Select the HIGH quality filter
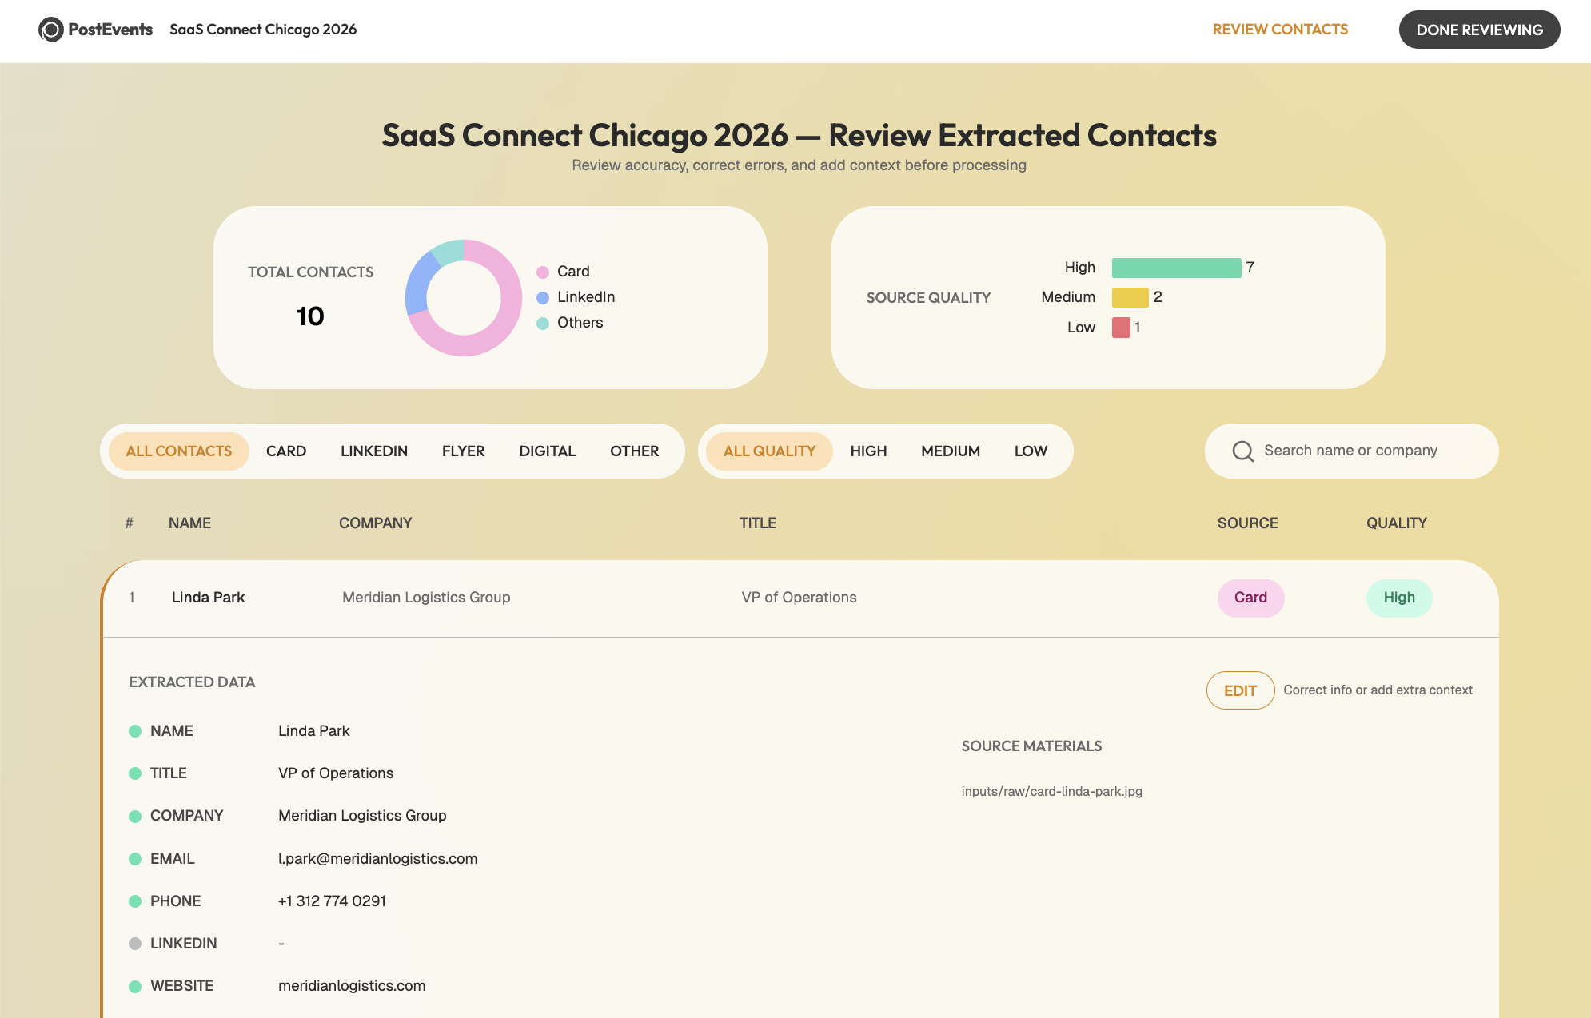The height and width of the screenshot is (1018, 1591). [868, 451]
